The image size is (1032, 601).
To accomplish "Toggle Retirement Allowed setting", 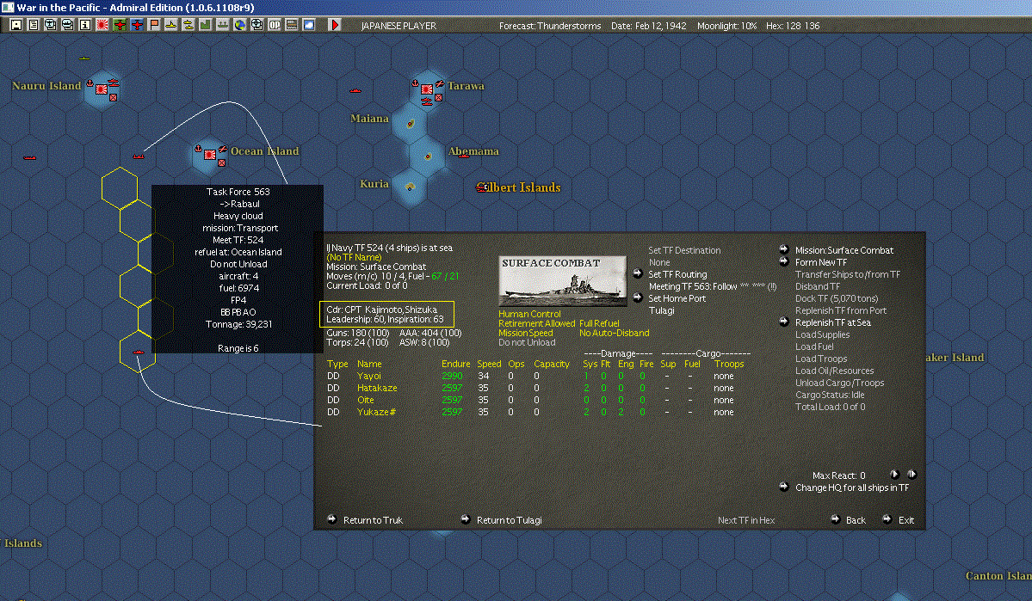I will pyautogui.click(x=536, y=323).
